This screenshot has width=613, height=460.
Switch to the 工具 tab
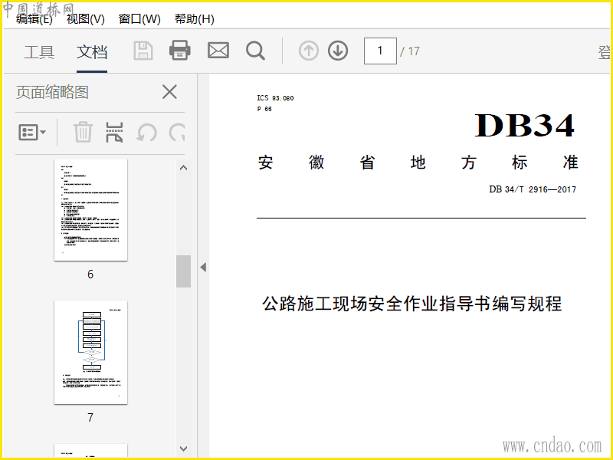tap(39, 51)
